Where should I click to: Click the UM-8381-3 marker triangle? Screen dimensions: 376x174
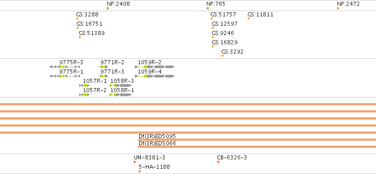[135, 162]
